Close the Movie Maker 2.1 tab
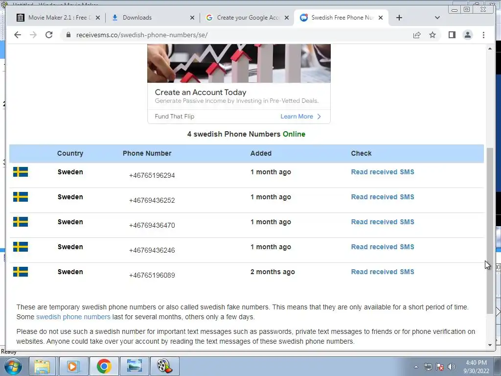Image resolution: width=501 pixels, height=376 pixels. [98, 18]
